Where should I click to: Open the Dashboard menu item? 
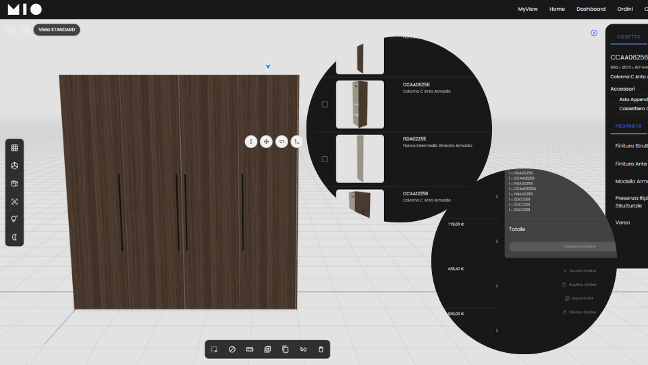tap(591, 9)
